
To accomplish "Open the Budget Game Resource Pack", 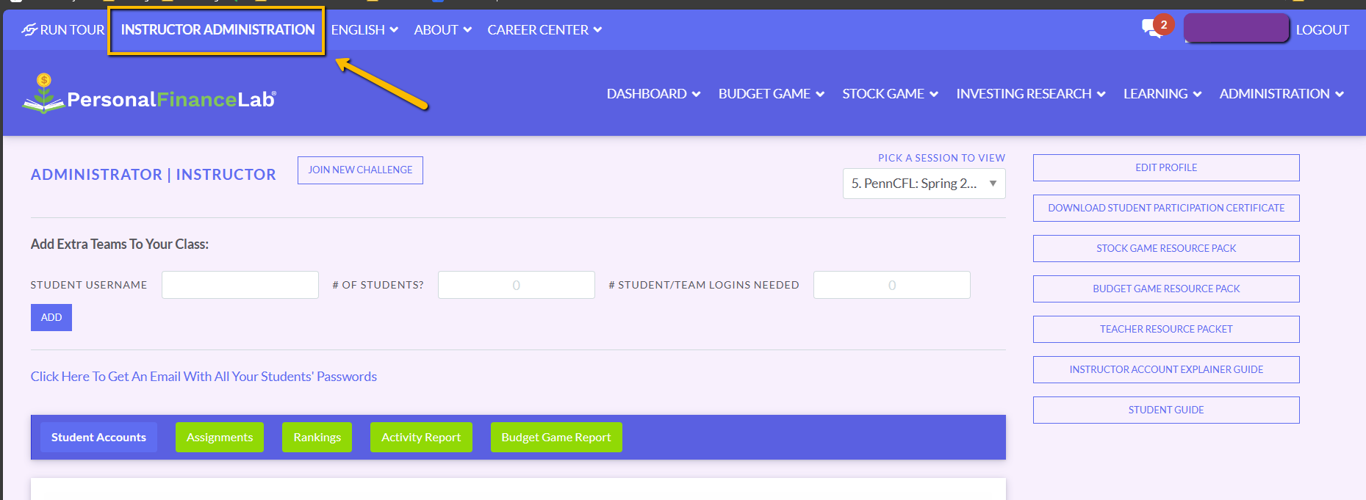I will tap(1166, 289).
